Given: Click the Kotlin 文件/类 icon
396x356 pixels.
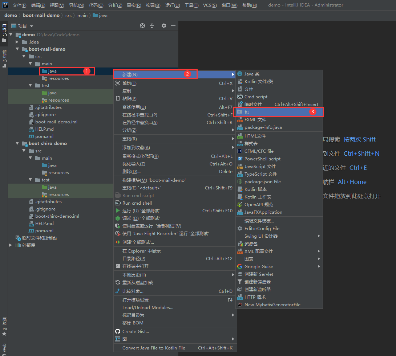Looking at the screenshot, I should [x=240, y=82].
